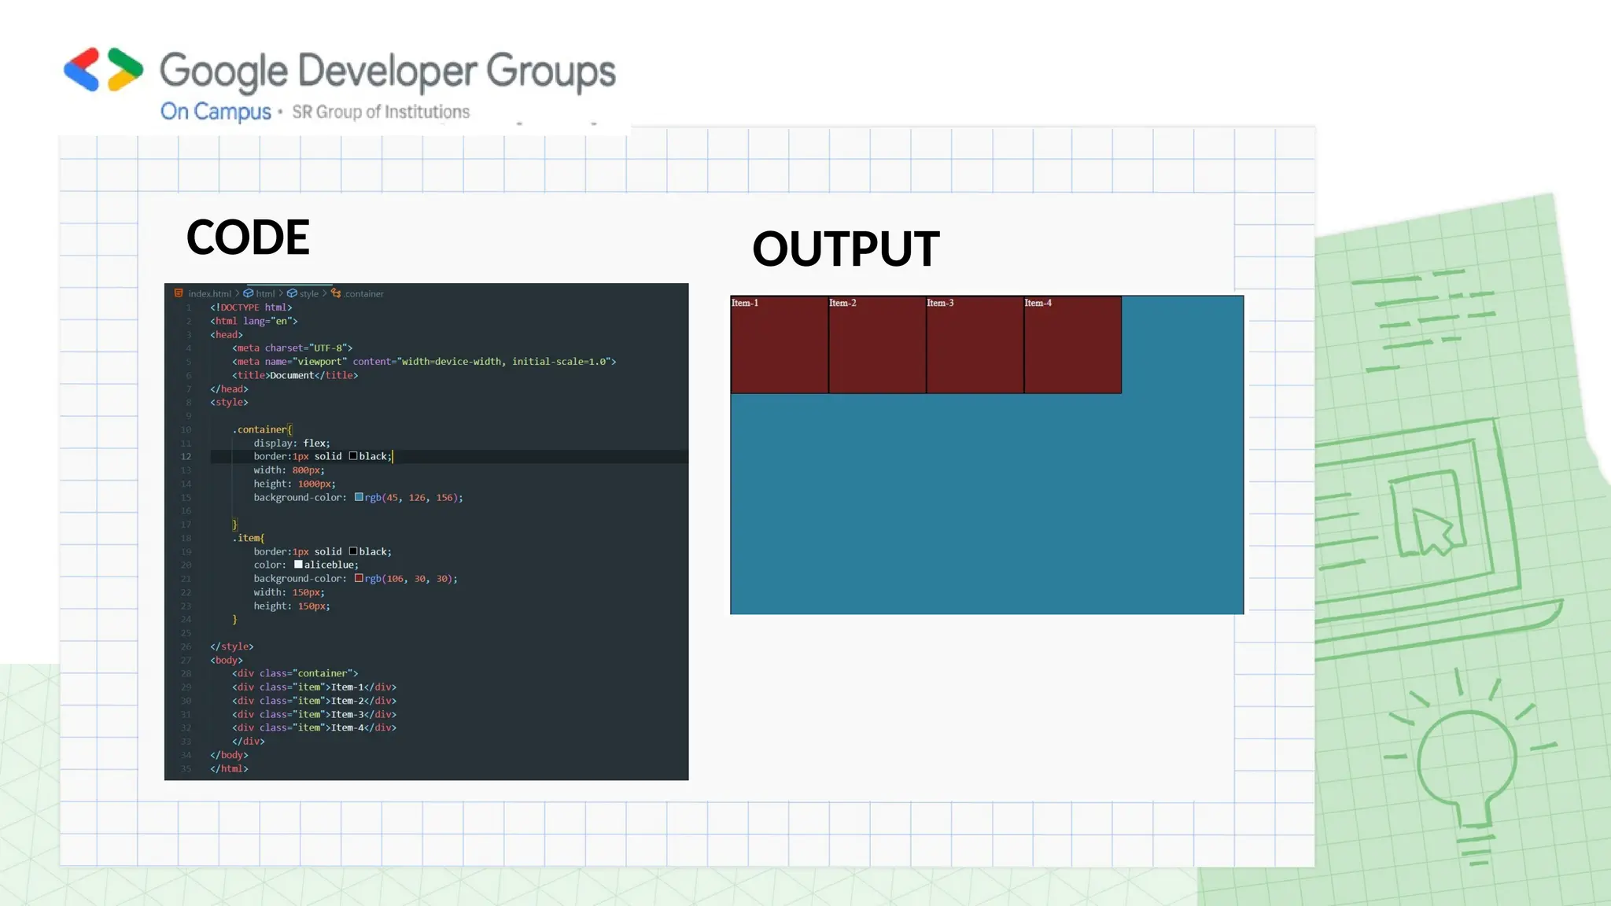Expand the chevron after html in breadcrumb
Screen dimensions: 1611x906
click(x=281, y=293)
